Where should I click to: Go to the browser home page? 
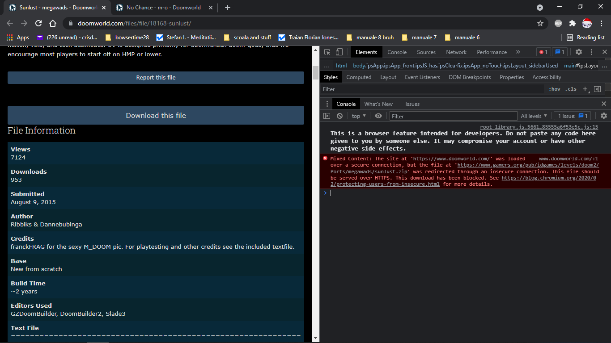click(53, 23)
